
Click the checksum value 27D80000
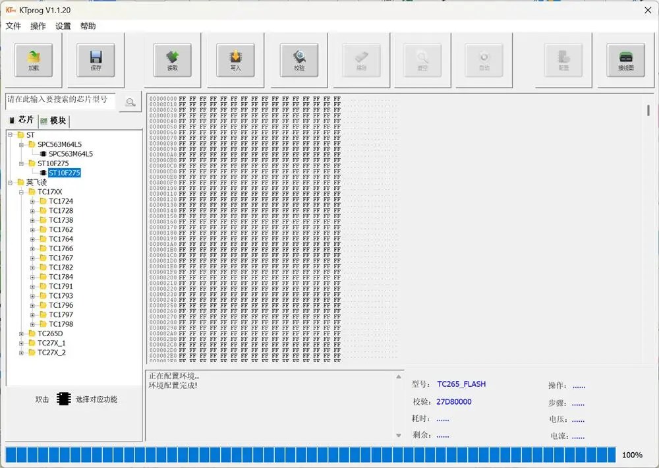point(454,401)
